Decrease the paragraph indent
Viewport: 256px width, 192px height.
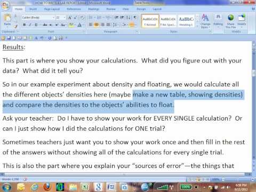116,18
